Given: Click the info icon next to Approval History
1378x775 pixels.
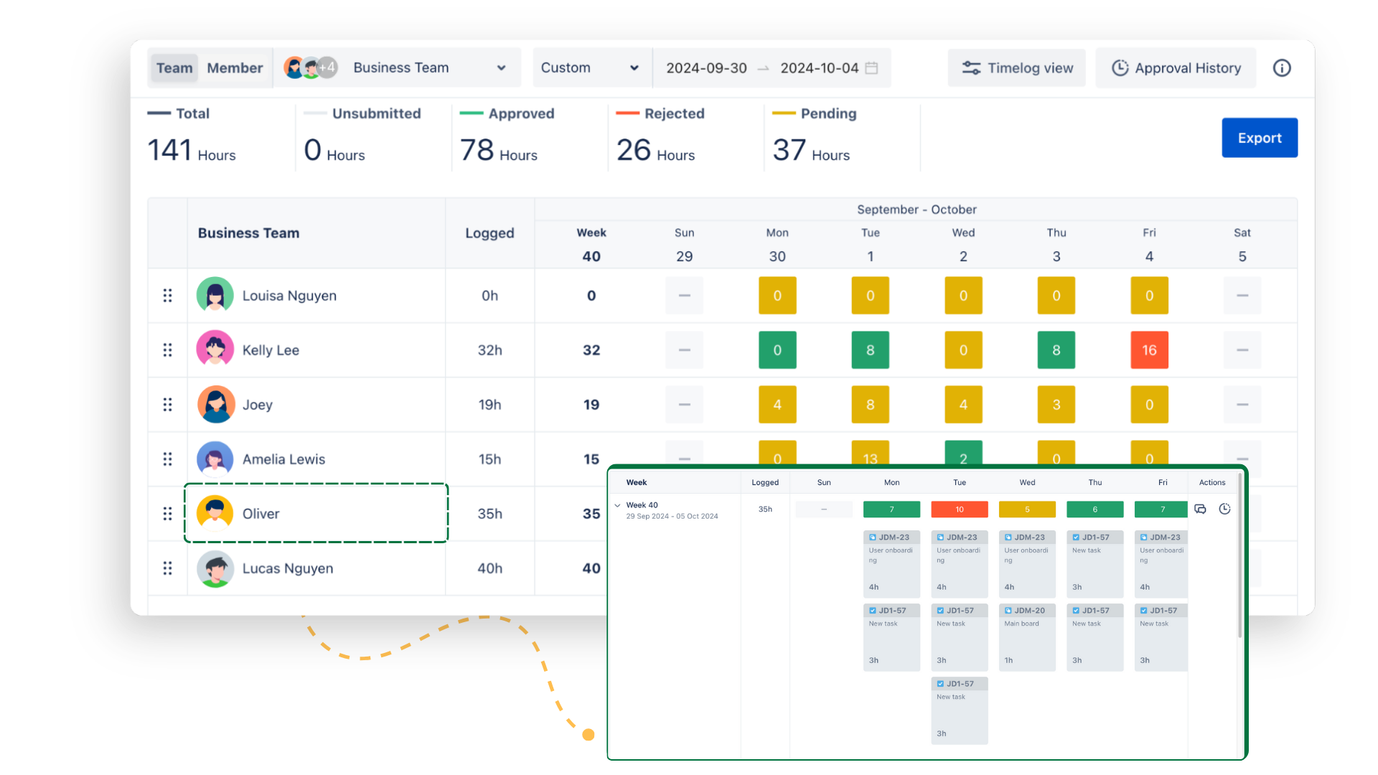Looking at the screenshot, I should click(1282, 68).
